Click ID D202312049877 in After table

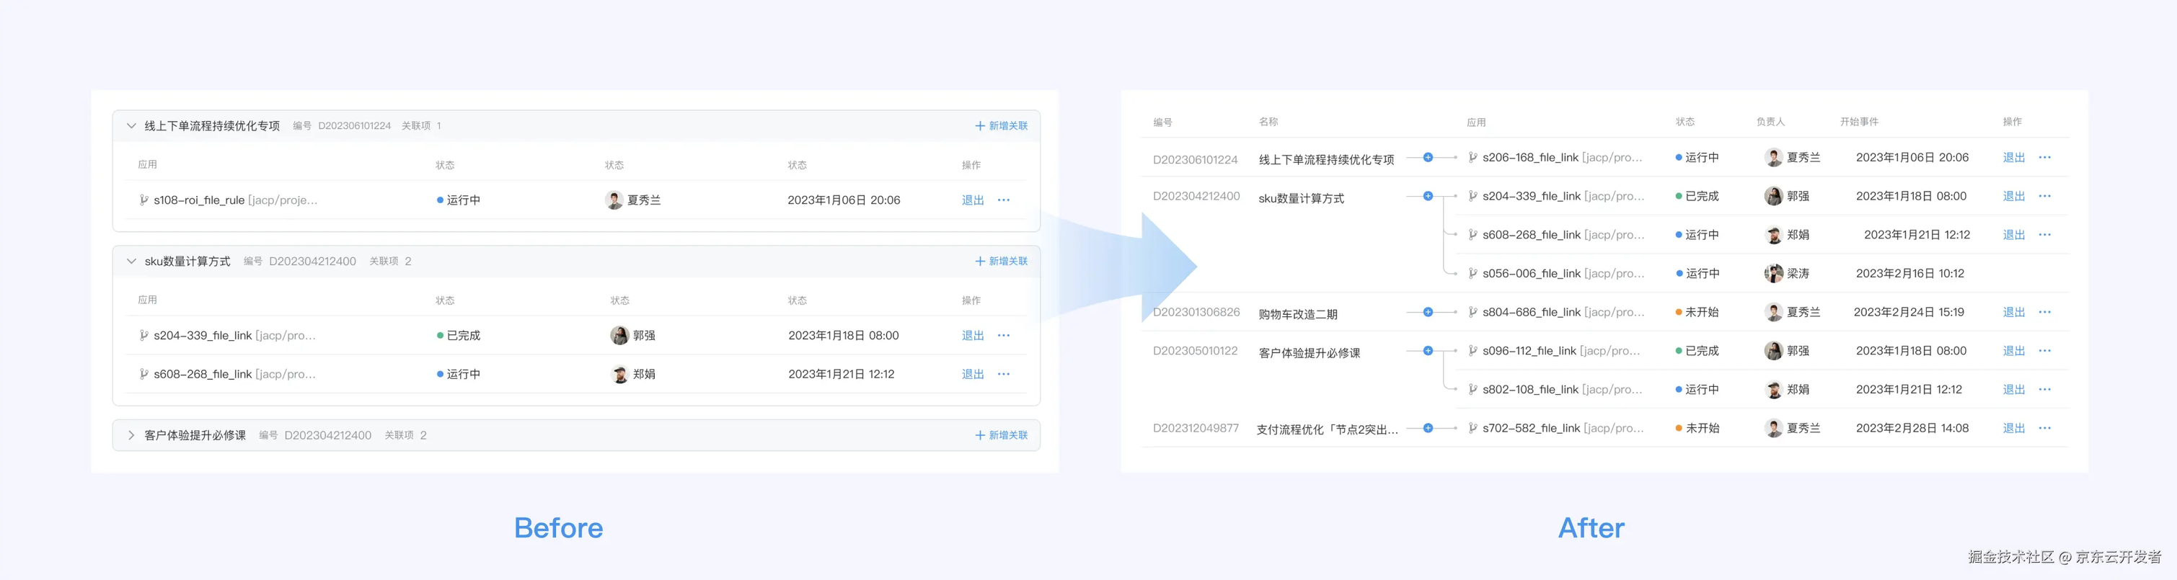coord(1196,428)
